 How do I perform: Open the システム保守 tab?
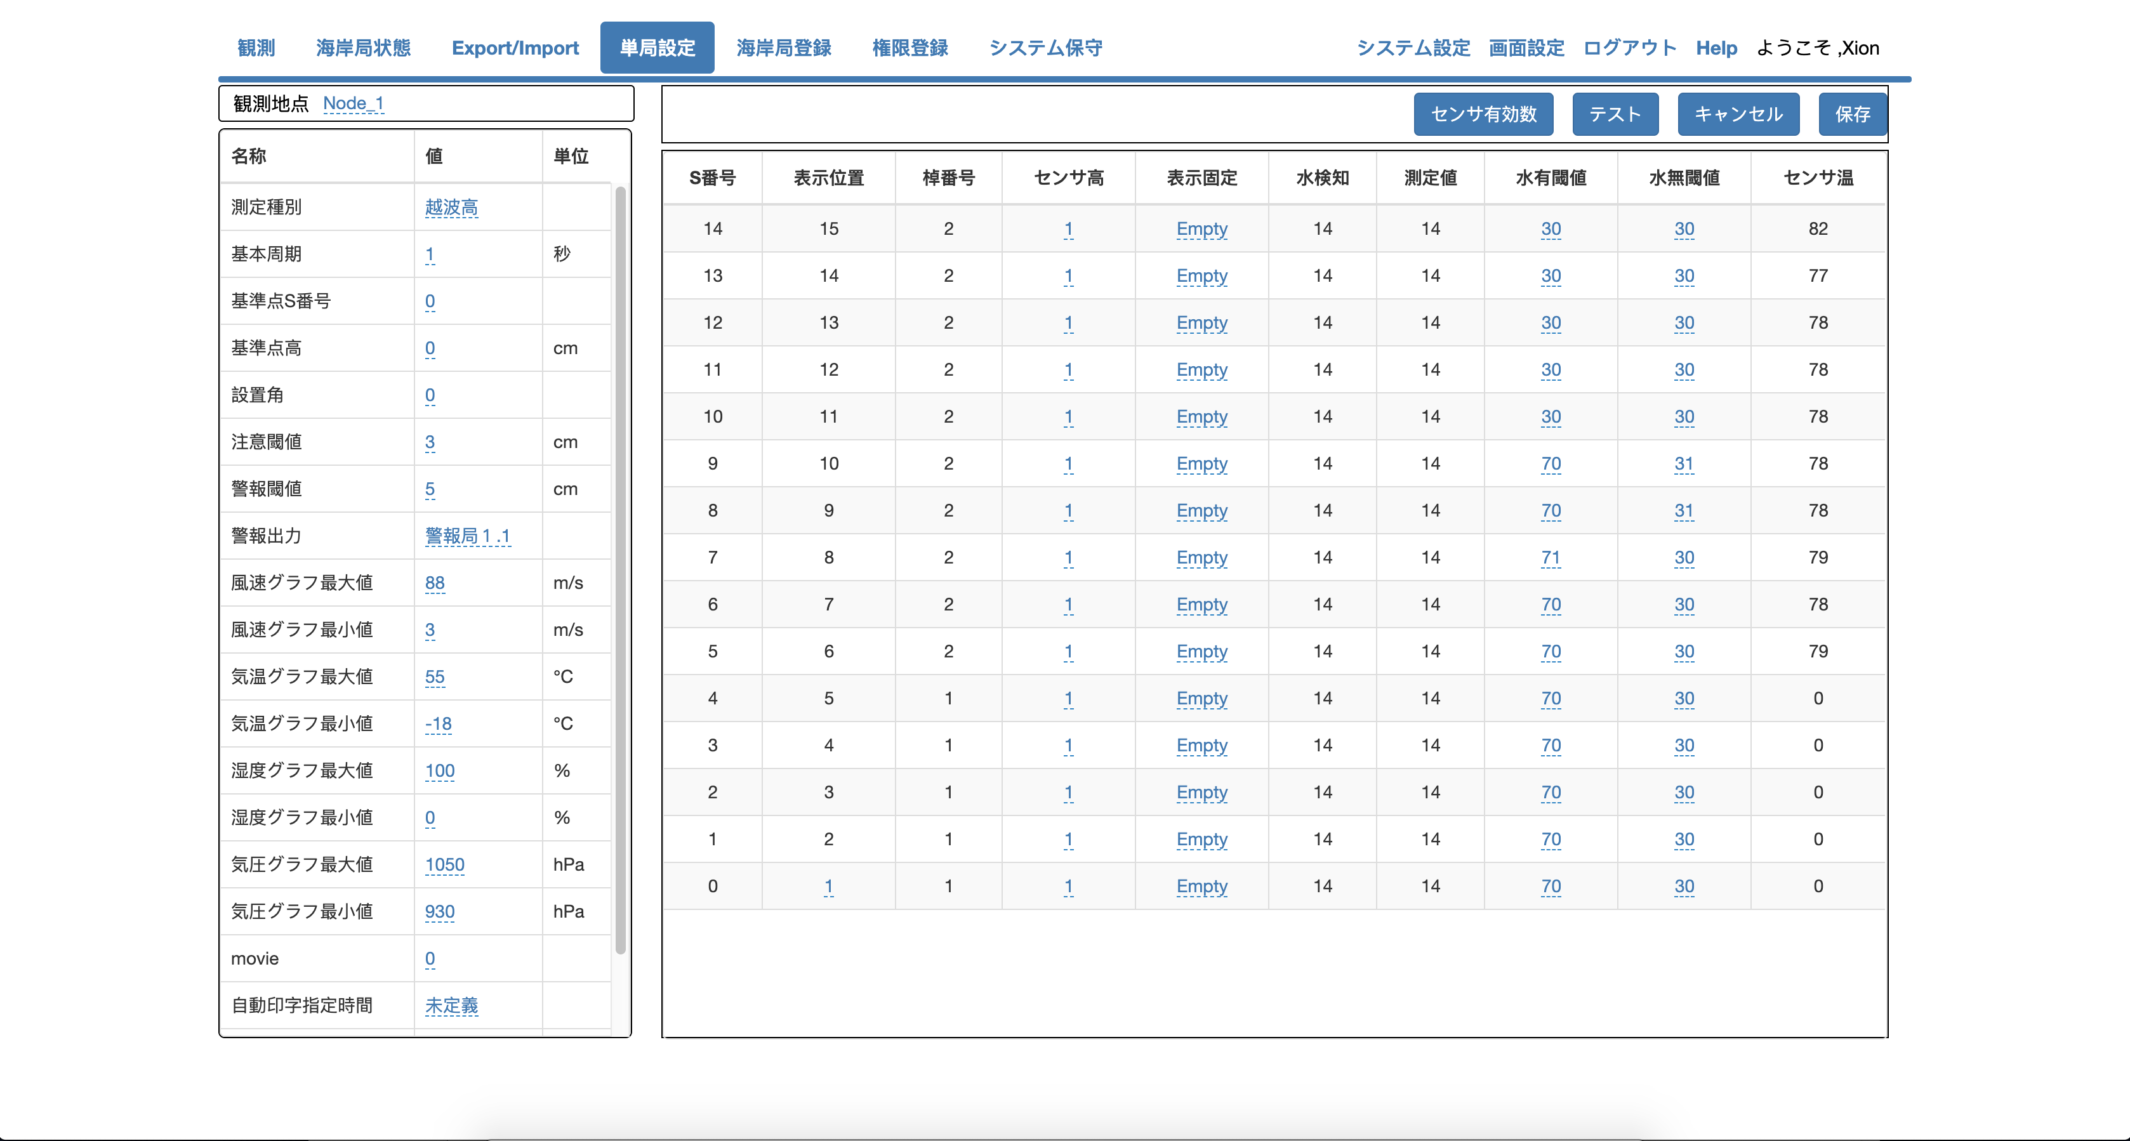coord(1045,48)
